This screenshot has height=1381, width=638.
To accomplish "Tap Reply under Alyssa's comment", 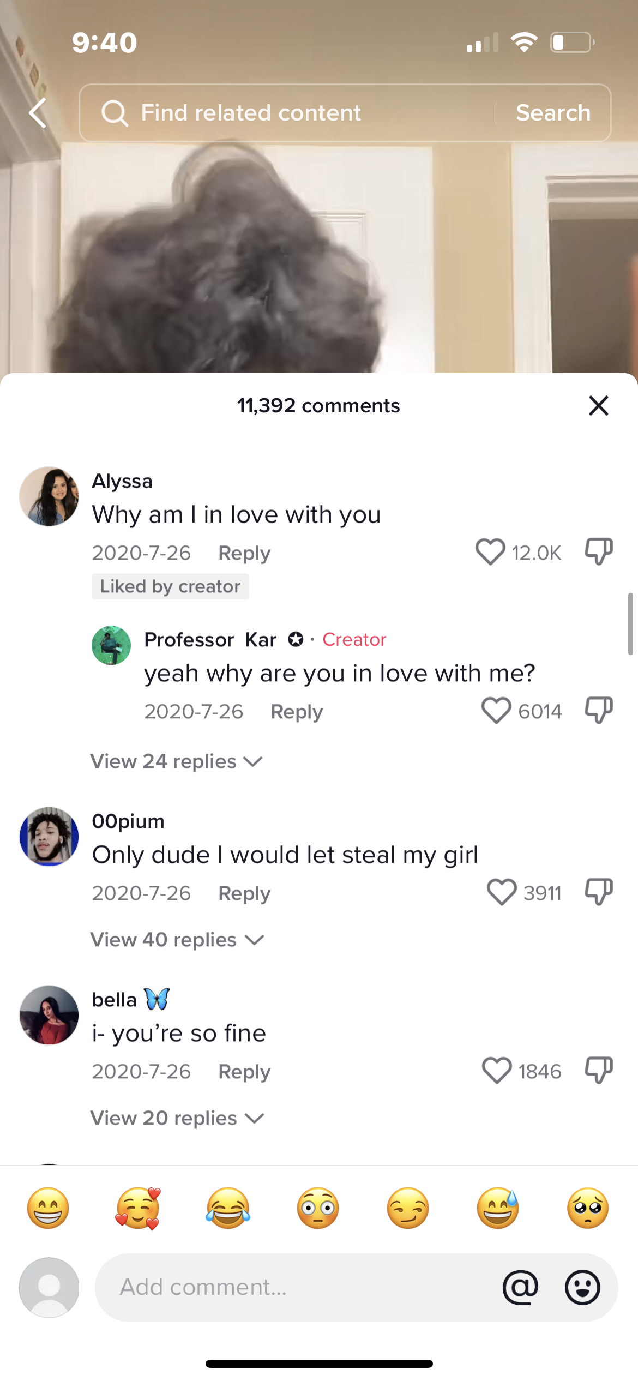I will (244, 553).
